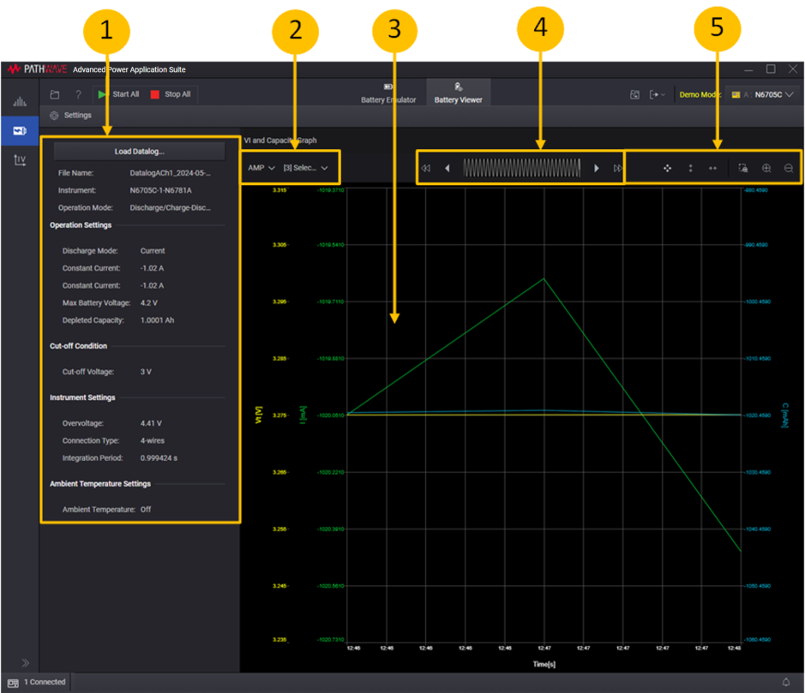Jump to the first data segment
This screenshot has width=805, height=693.
(425, 168)
